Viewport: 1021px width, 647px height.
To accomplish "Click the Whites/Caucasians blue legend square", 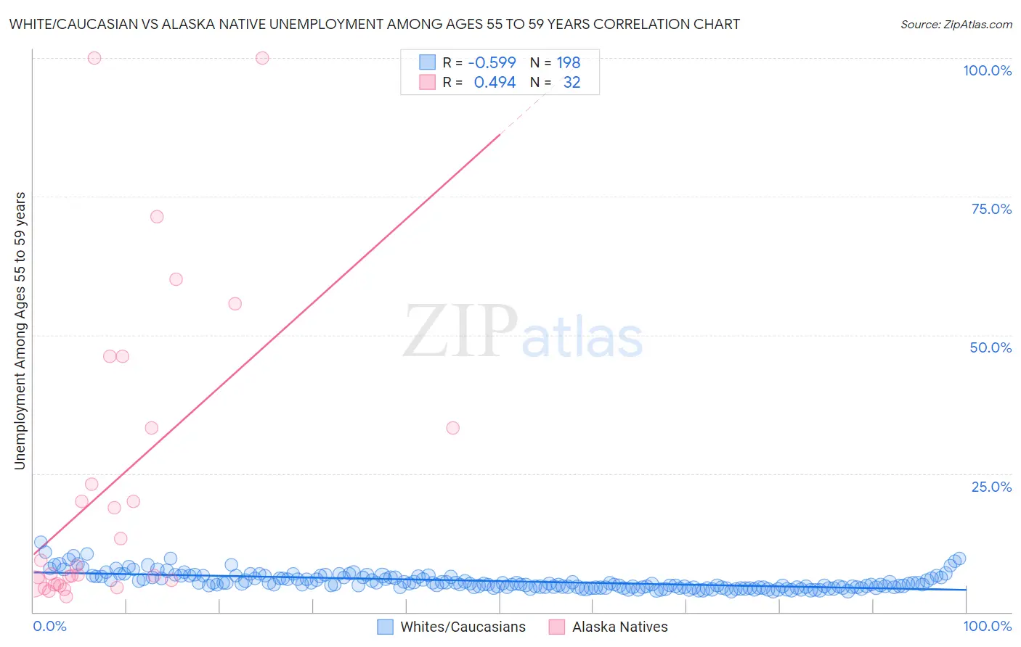I will [x=385, y=627].
